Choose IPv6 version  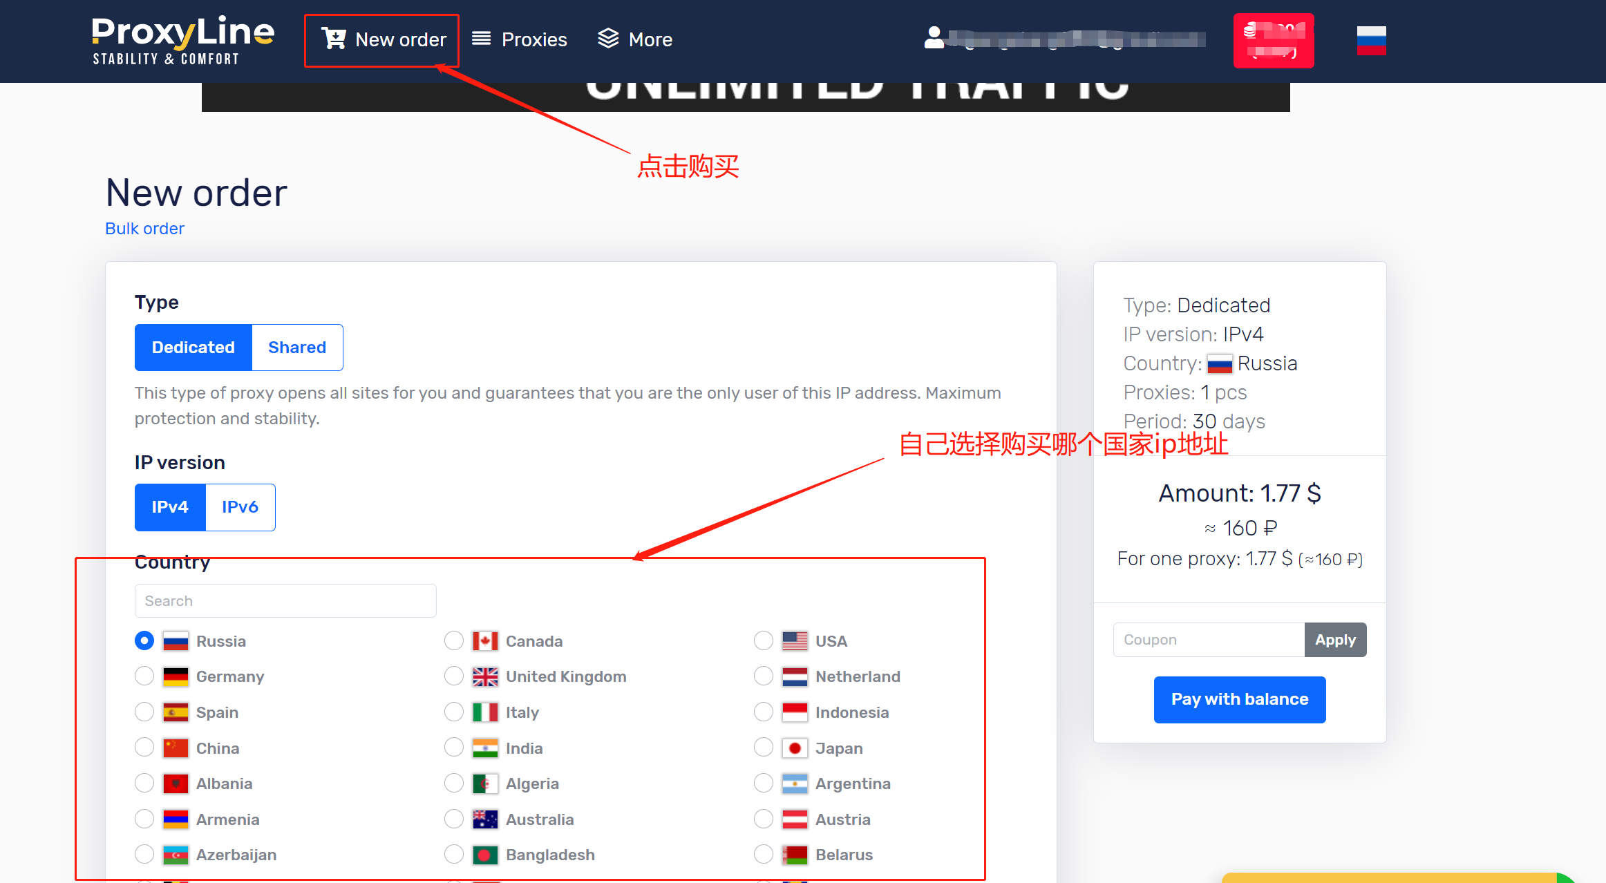click(240, 507)
